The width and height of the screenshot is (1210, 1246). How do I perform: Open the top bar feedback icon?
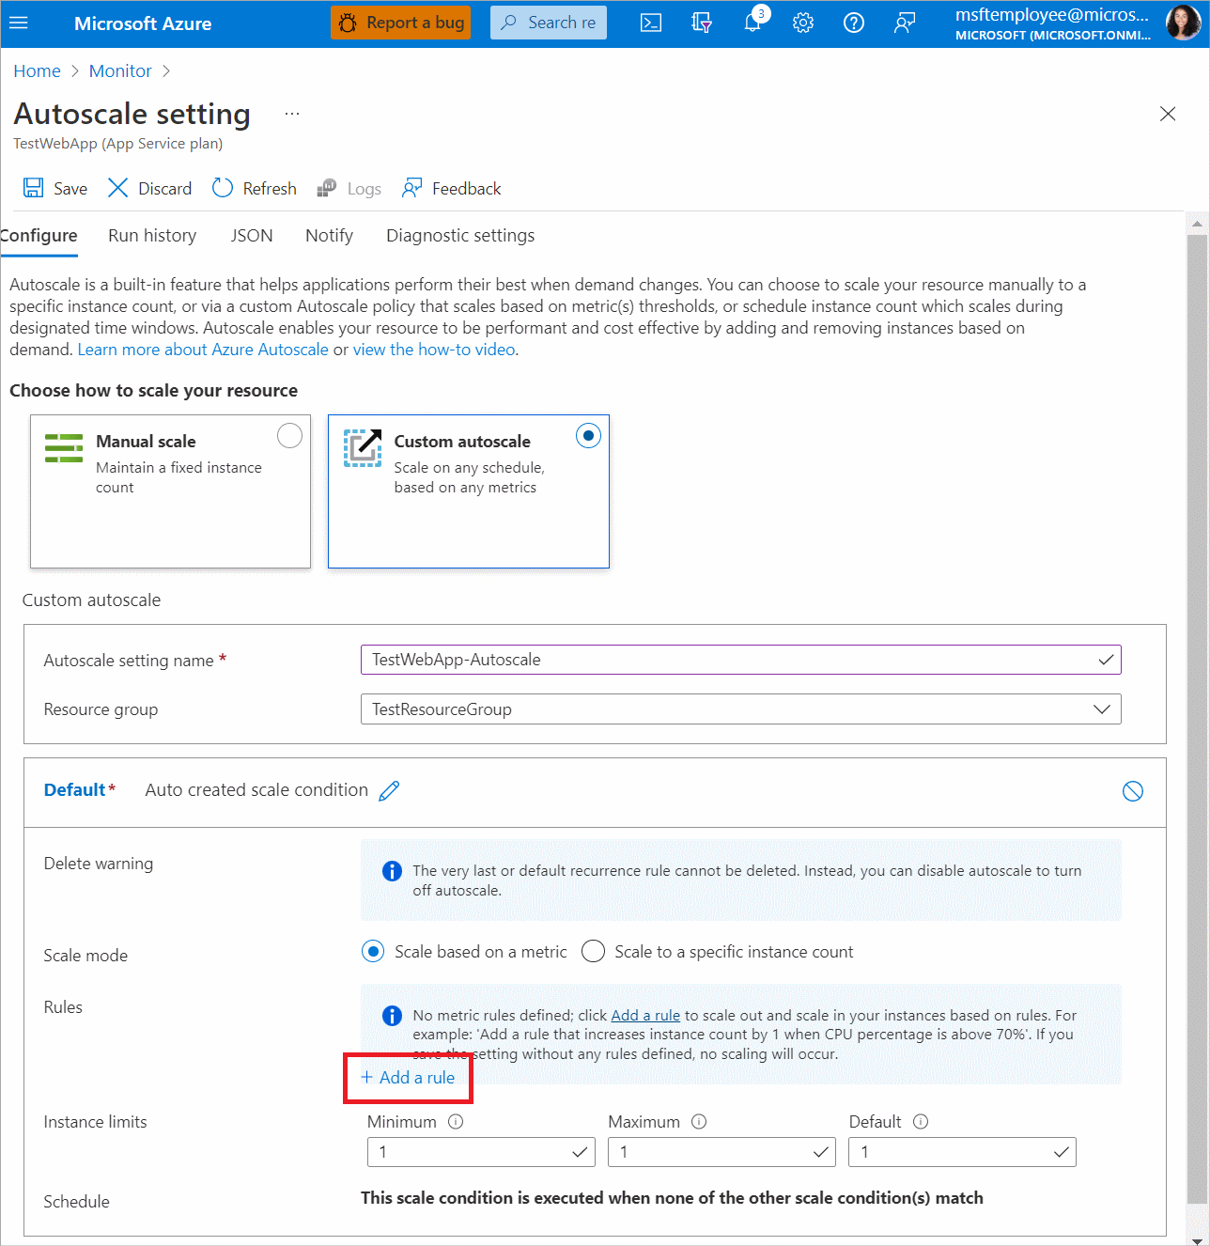click(x=905, y=23)
